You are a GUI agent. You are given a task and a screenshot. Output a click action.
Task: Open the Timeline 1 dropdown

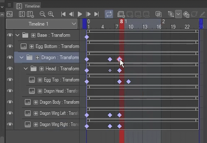(42, 24)
